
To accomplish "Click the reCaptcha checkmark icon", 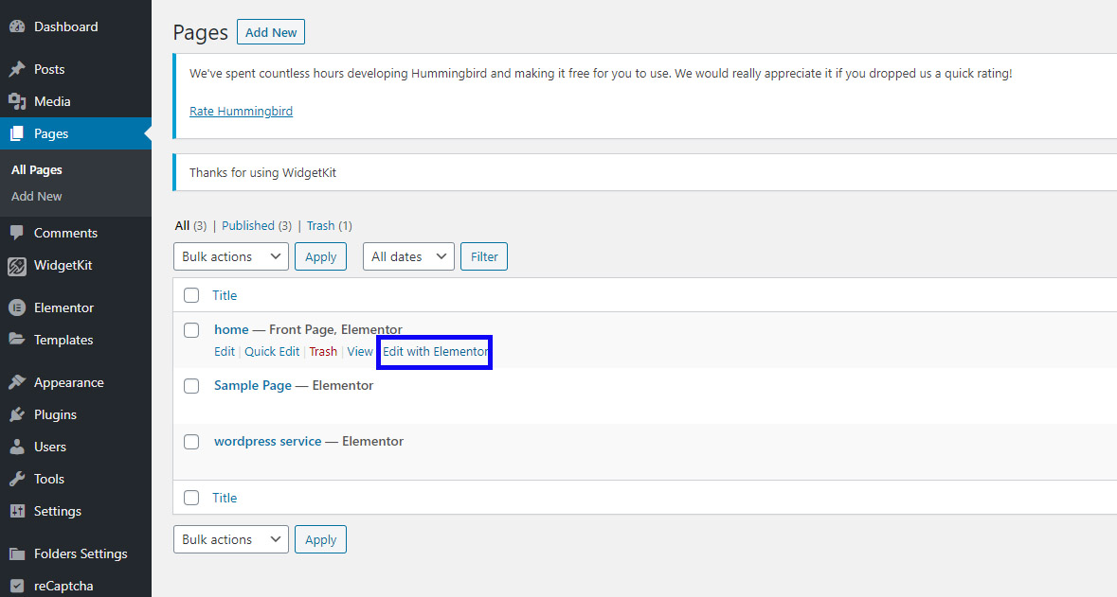I will pos(17,587).
